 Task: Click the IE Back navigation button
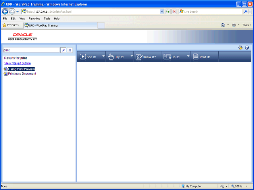point(5,11)
